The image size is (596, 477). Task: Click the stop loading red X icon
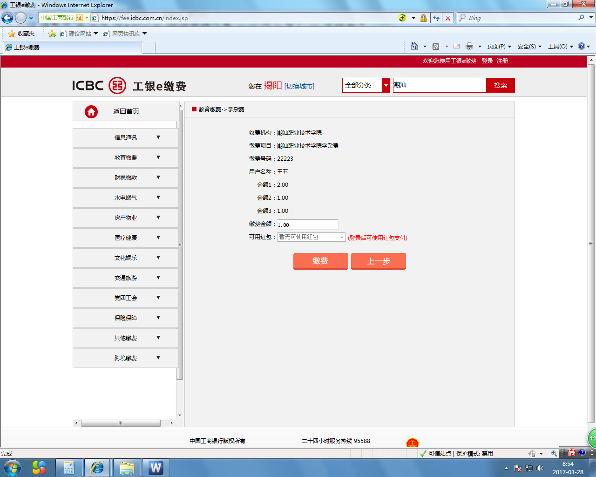(x=448, y=18)
